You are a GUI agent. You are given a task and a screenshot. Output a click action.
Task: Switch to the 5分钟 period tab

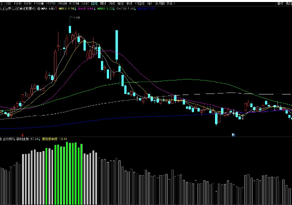[27, 3]
